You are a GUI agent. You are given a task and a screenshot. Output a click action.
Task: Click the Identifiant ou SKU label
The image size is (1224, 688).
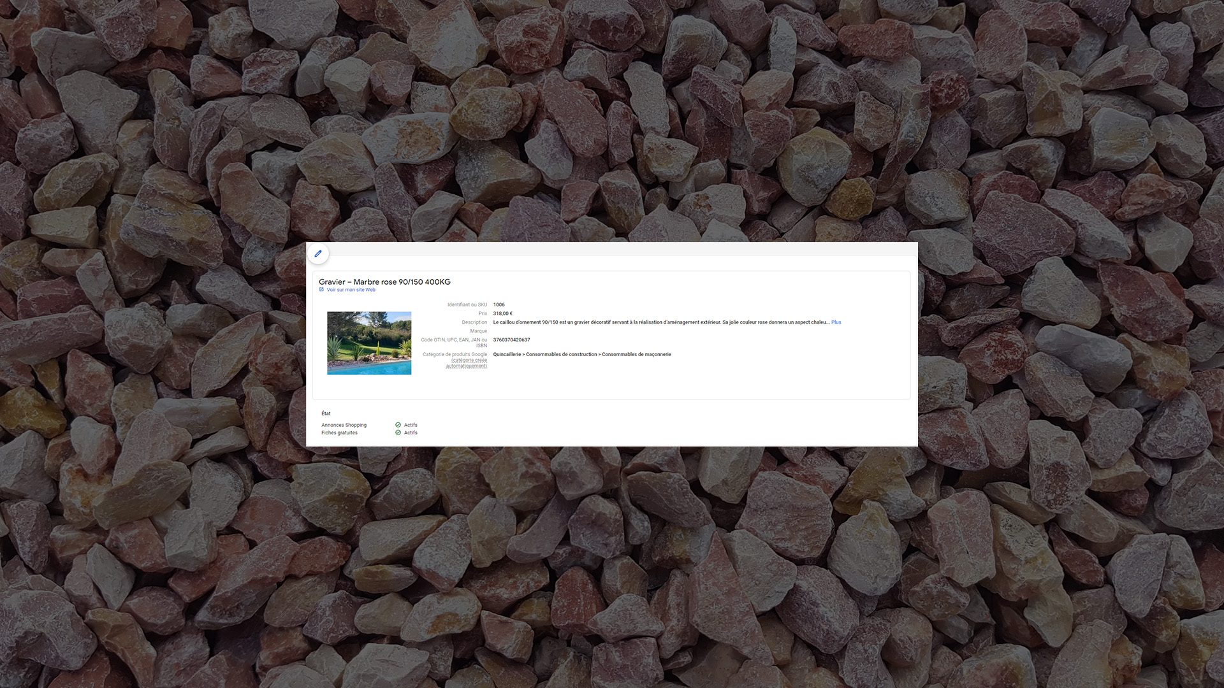(467, 305)
